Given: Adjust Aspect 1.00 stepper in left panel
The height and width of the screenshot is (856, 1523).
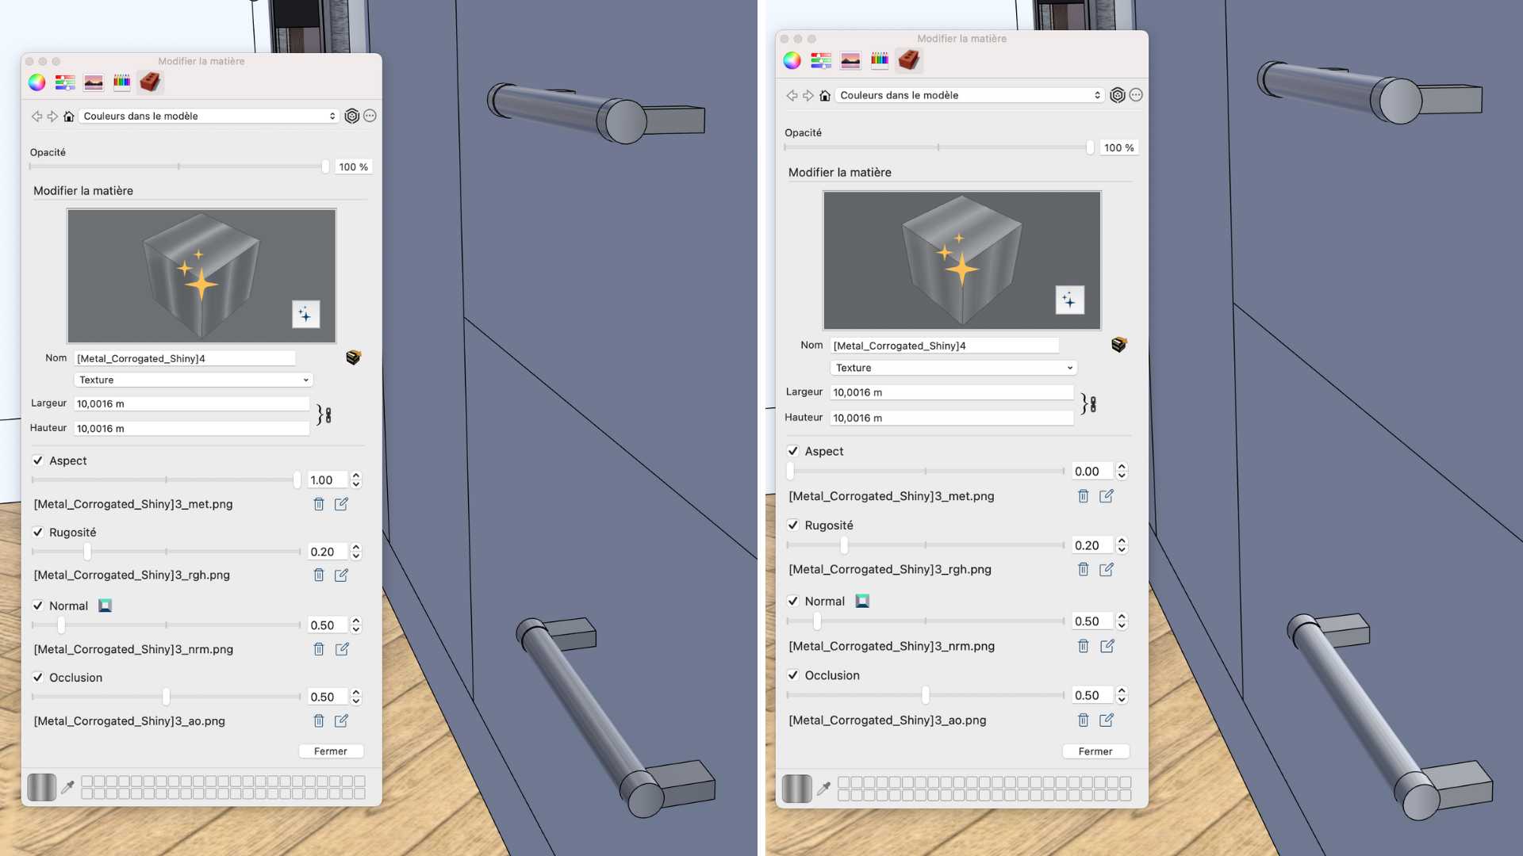Looking at the screenshot, I should [x=356, y=480].
